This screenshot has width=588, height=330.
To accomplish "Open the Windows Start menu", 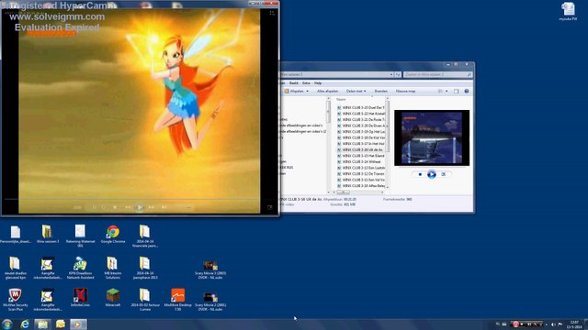I will [x=7, y=324].
